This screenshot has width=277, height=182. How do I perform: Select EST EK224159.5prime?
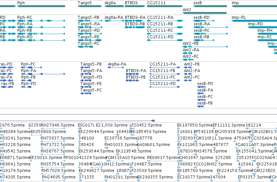pos(234,171)
